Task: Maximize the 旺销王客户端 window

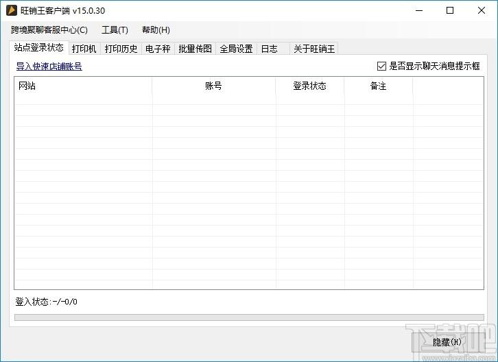Action: pyautogui.click(x=450, y=10)
